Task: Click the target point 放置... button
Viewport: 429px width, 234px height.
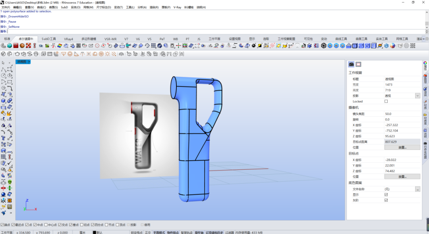Action: [x=402, y=176]
